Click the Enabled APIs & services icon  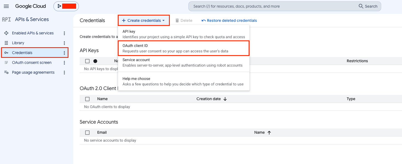6,33
